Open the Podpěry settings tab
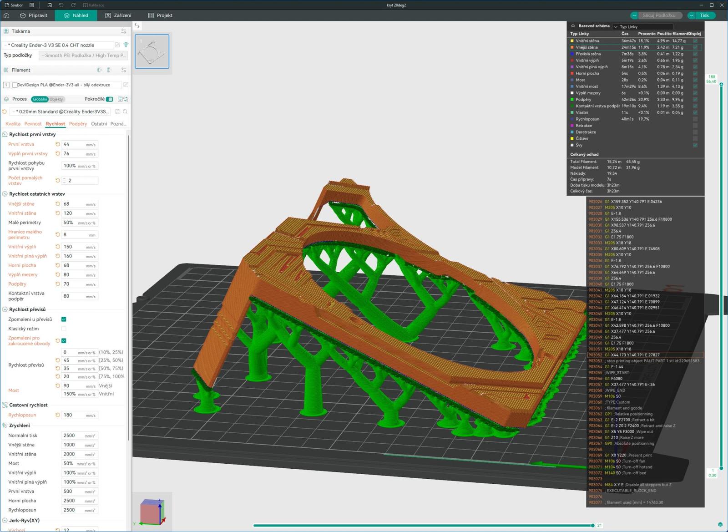This screenshot has height=532, width=728. tap(78, 124)
